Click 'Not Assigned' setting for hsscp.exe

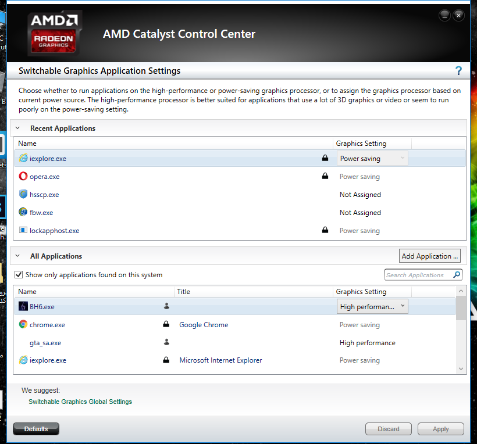pos(360,195)
